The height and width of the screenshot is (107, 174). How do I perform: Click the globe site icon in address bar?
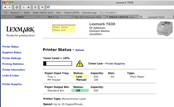click(48, 7)
